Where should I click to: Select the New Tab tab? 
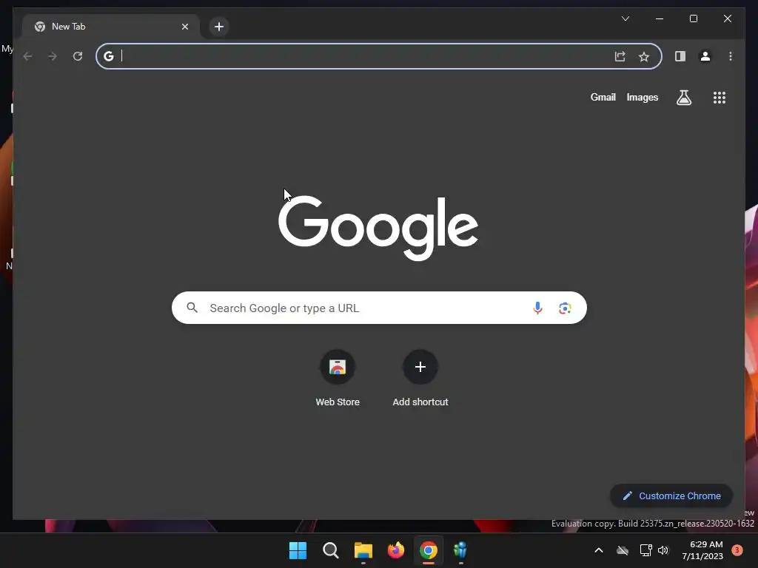(111, 27)
